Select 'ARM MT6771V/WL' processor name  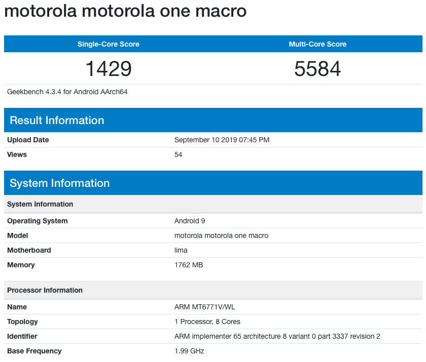(204, 307)
